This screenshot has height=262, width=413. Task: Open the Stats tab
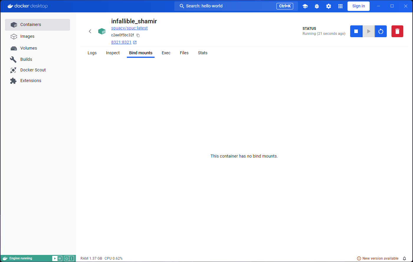coord(203,53)
